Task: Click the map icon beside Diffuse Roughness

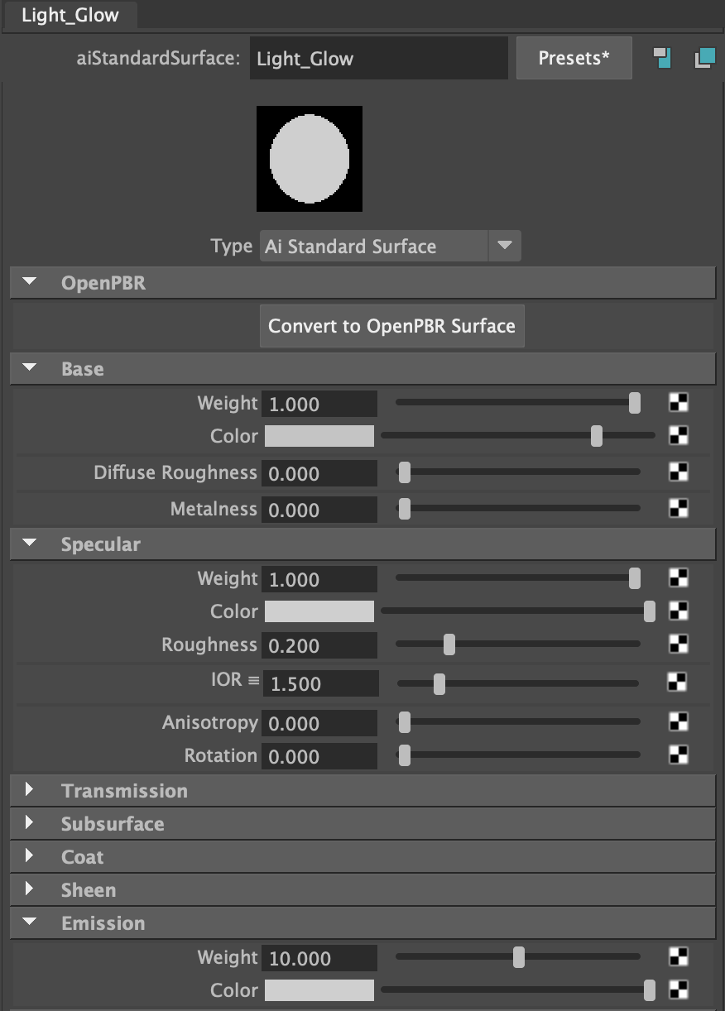Action: point(679,472)
